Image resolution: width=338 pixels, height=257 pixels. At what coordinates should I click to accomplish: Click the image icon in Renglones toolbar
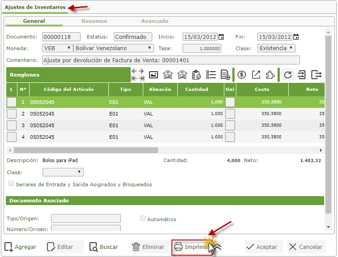click(x=154, y=75)
